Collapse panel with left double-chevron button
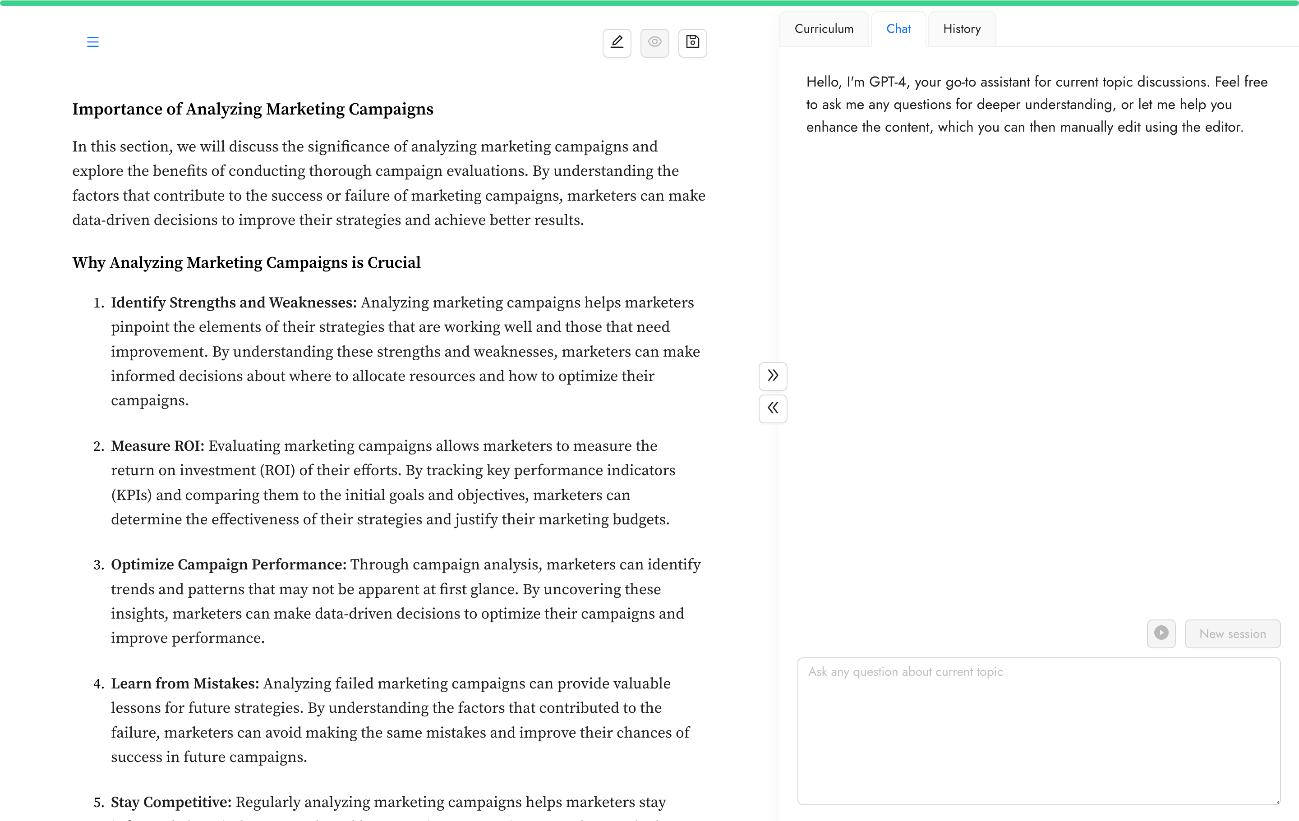 point(773,408)
